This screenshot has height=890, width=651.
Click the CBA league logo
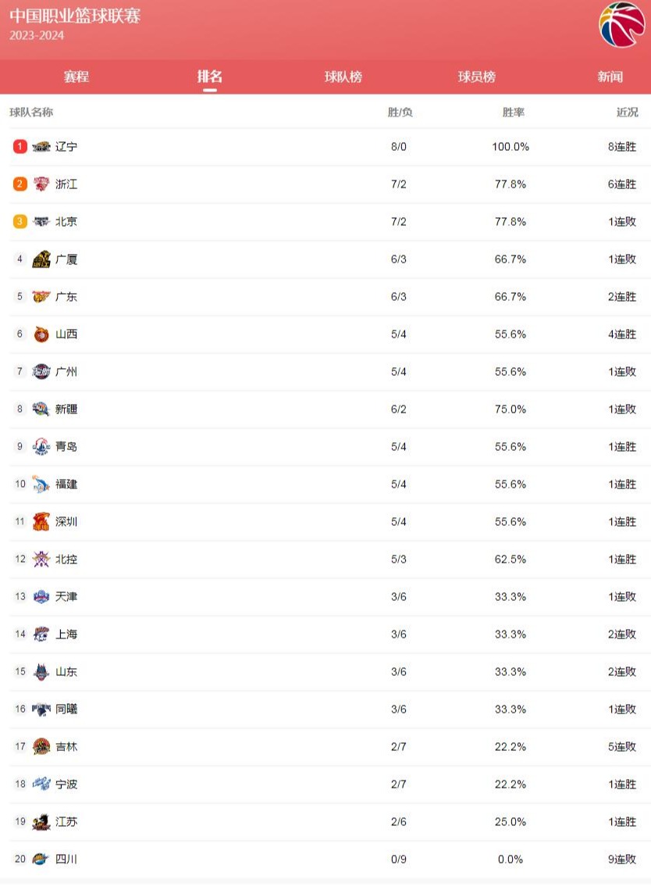[622, 26]
